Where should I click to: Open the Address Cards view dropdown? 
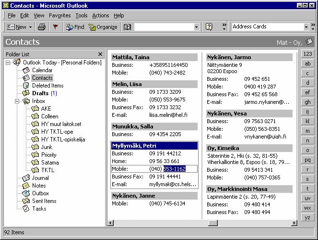[306, 26]
